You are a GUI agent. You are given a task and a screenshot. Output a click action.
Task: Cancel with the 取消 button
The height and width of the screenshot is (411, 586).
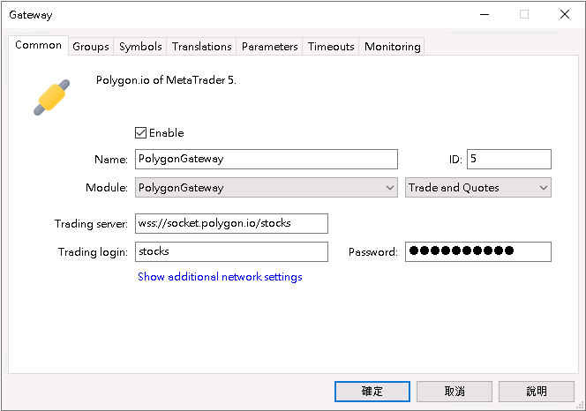(455, 392)
